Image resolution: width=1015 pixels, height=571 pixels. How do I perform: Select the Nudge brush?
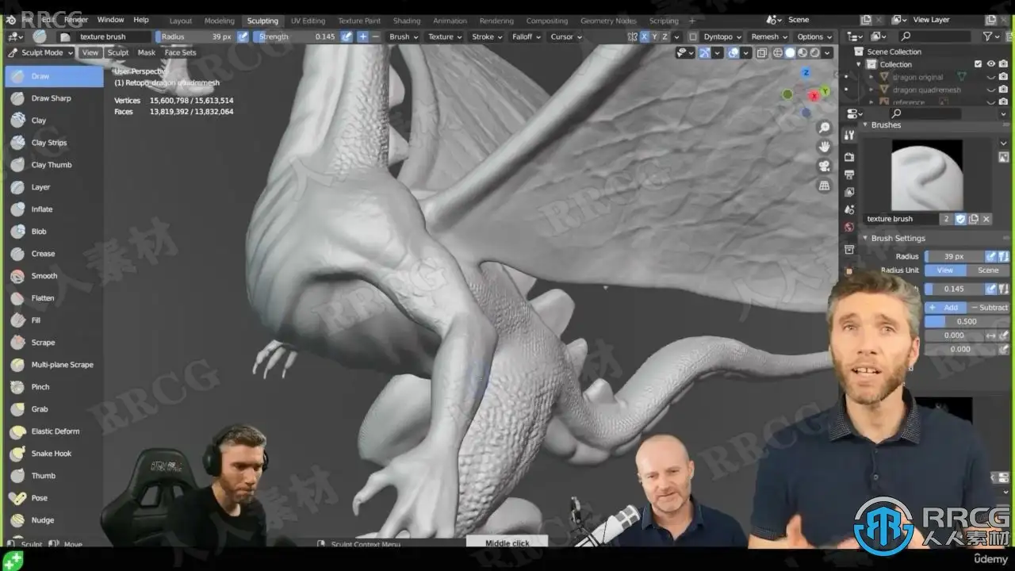click(x=54, y=520)
